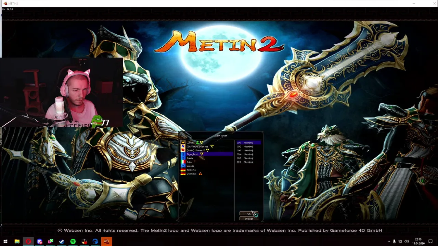The image size is (438, 246).
Task: Click the CES keyboard language indicator
Action: pos(407,242)
